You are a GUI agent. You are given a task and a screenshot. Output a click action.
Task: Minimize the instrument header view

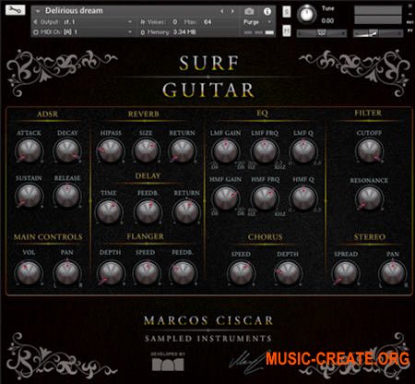(410, 14)
